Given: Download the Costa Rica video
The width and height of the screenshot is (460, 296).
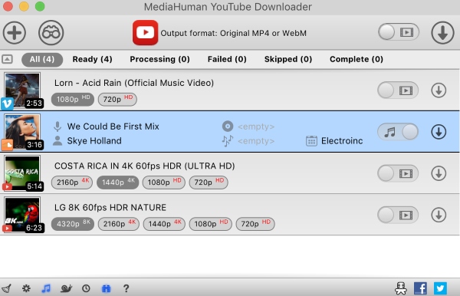Looking at the screenshot, I should (x=439, y=173).
